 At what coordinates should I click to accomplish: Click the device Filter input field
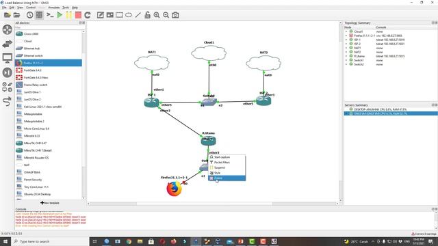(50, 27)
